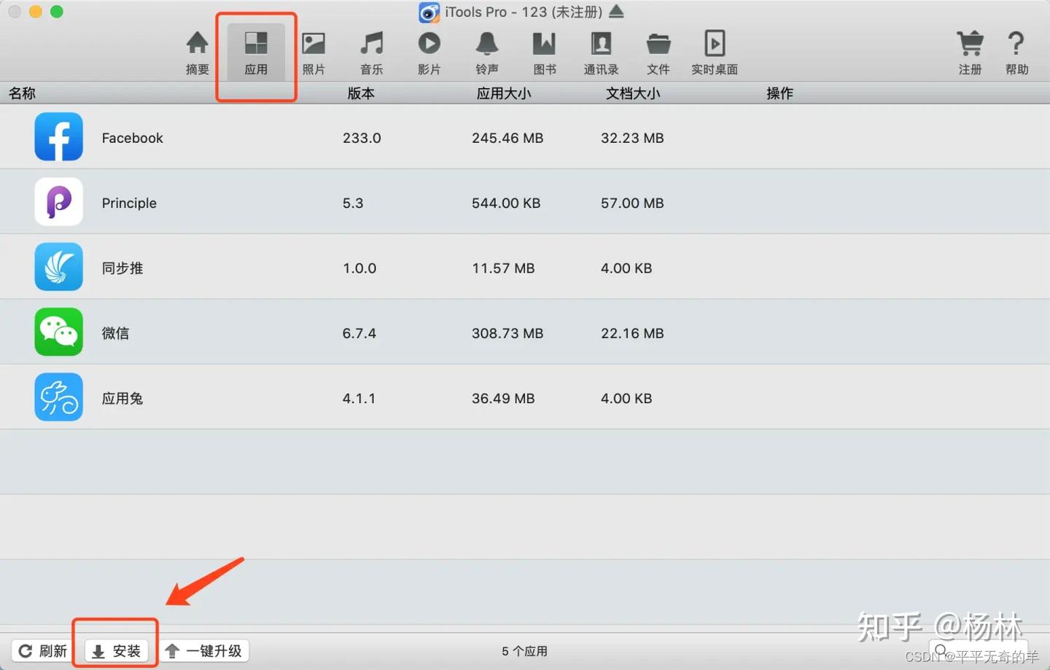Click the 刷新 refresh button
Screen dimensions: 1050x670
(42, 650)
